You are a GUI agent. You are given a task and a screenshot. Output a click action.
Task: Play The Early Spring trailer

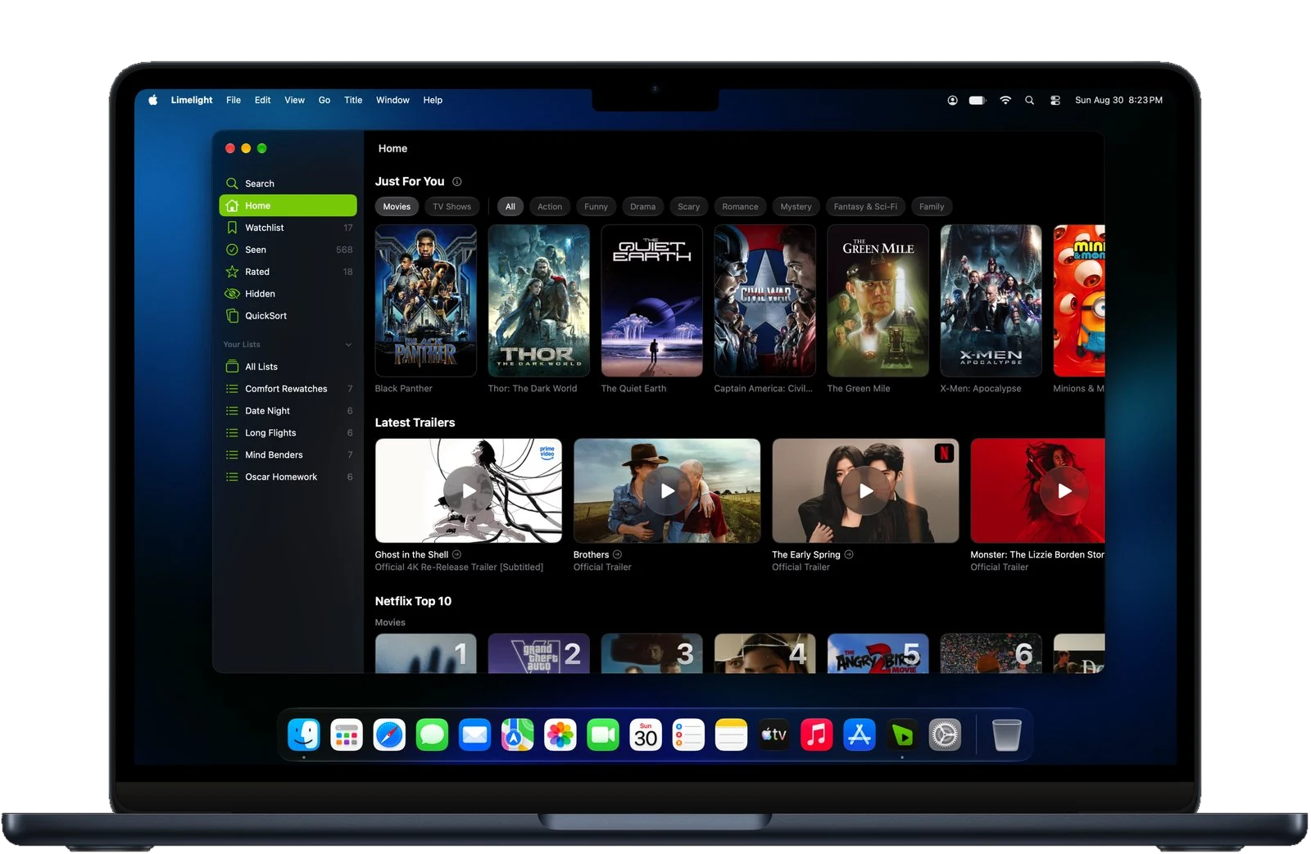click(x=865, y=490)
